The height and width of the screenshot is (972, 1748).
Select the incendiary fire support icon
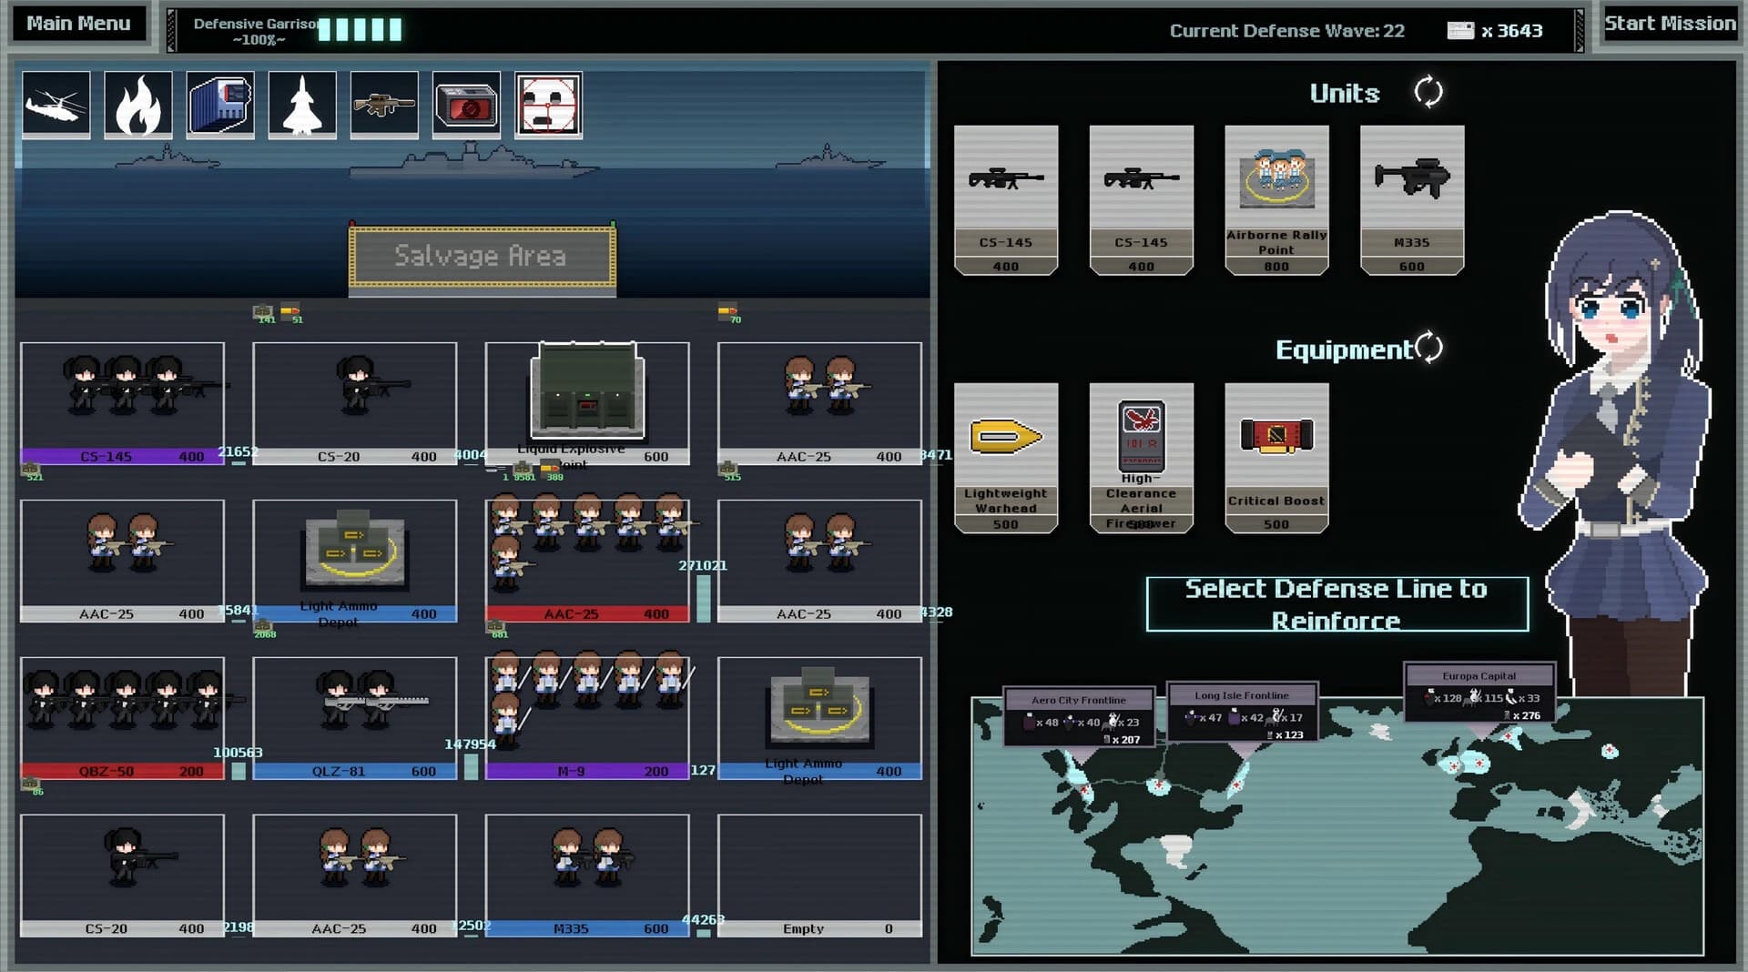pos(137,105)
